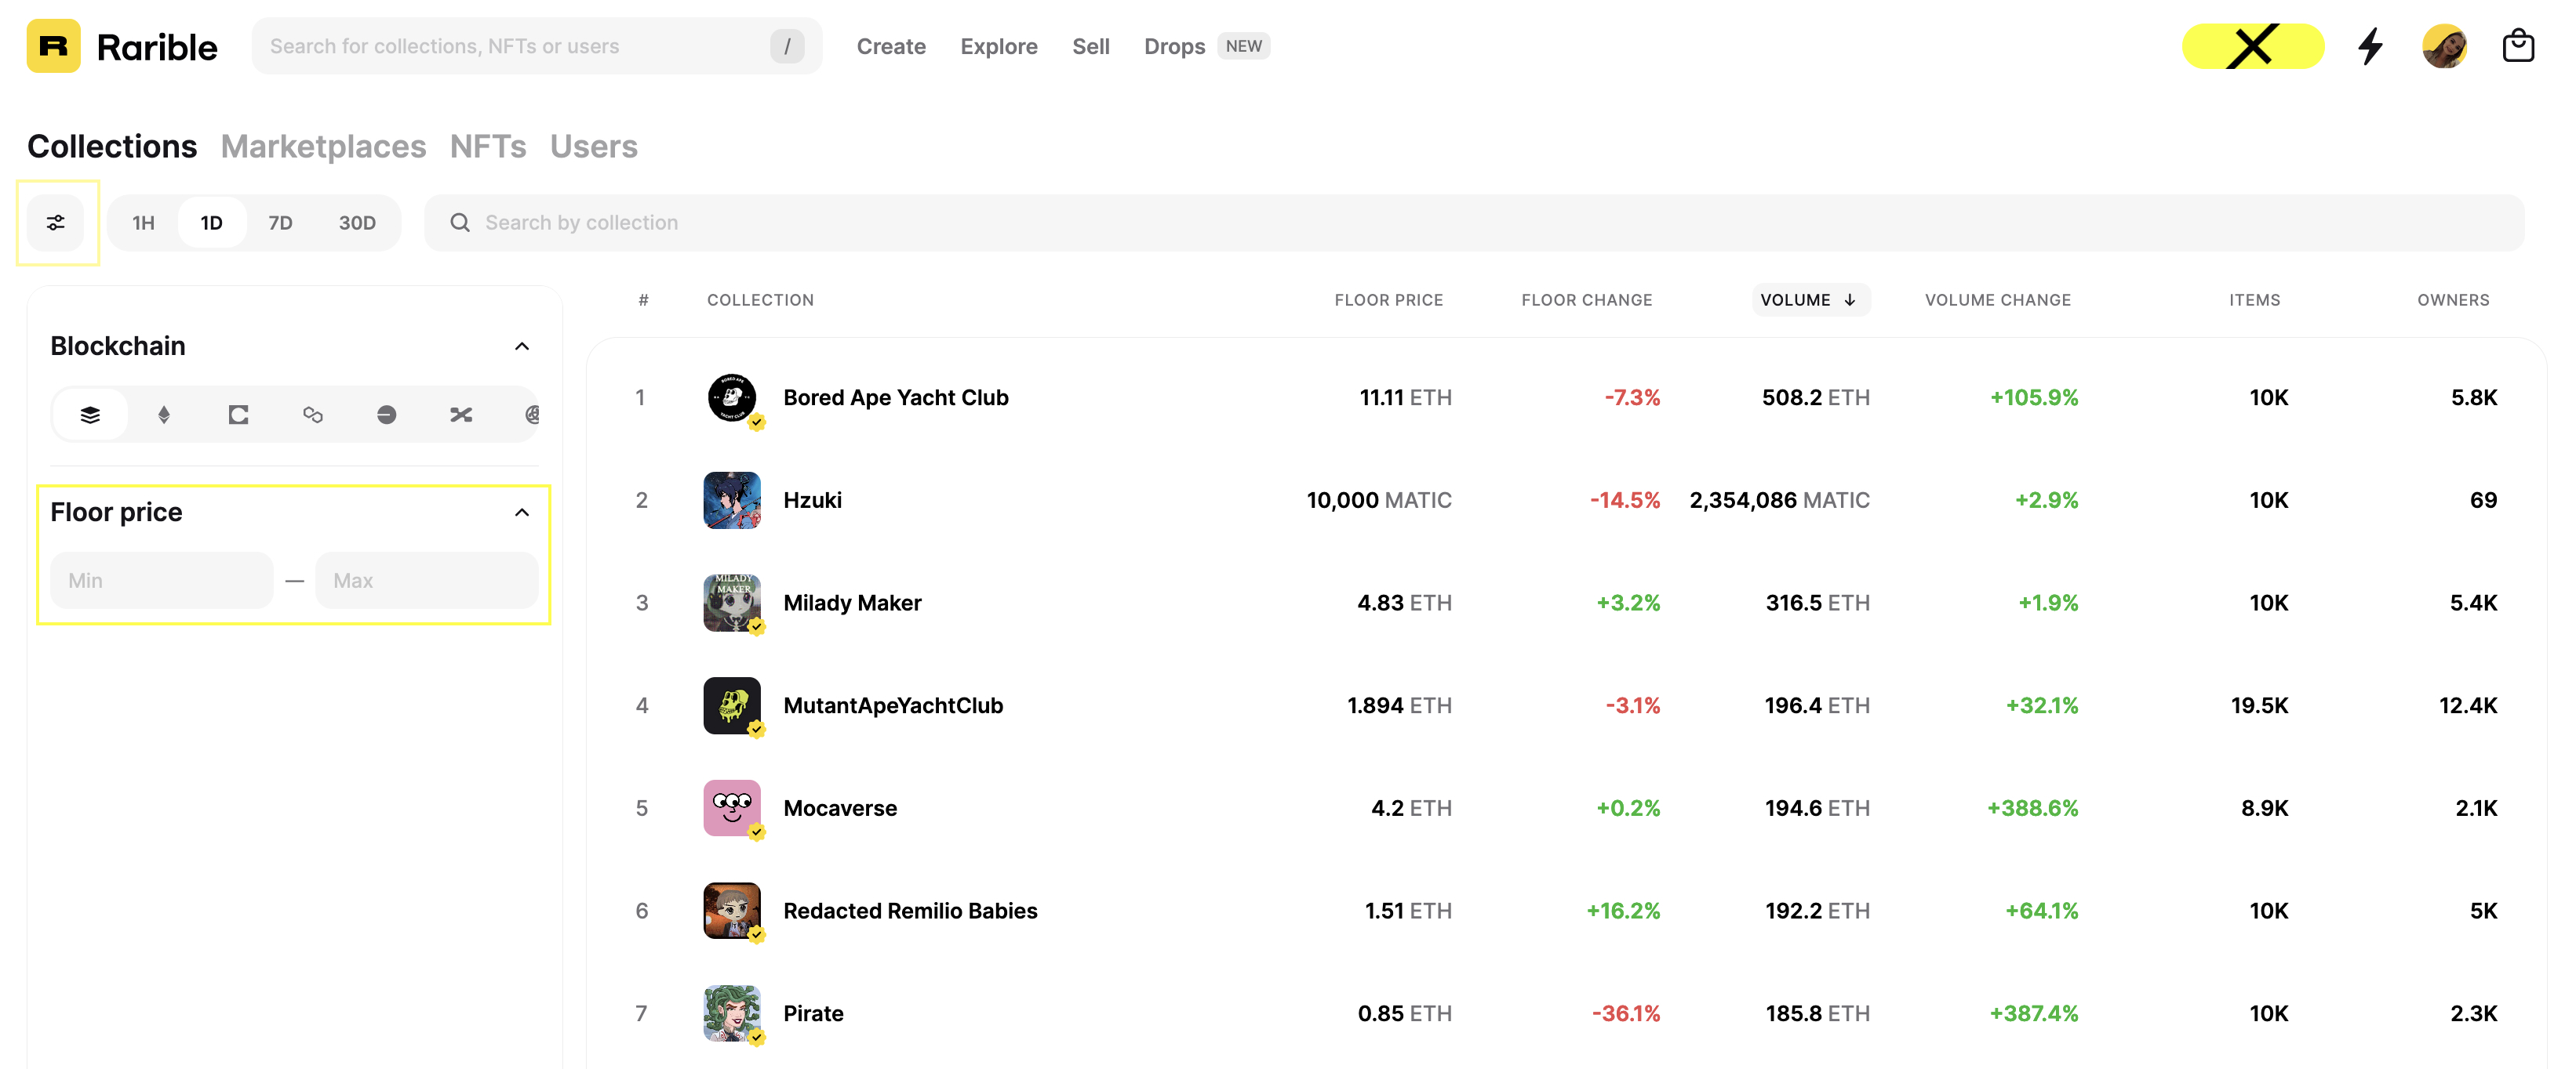This screenshot has height=1069, width=2576.
Task: Switch to the NFTs tab
Action: tap(487, 147)
